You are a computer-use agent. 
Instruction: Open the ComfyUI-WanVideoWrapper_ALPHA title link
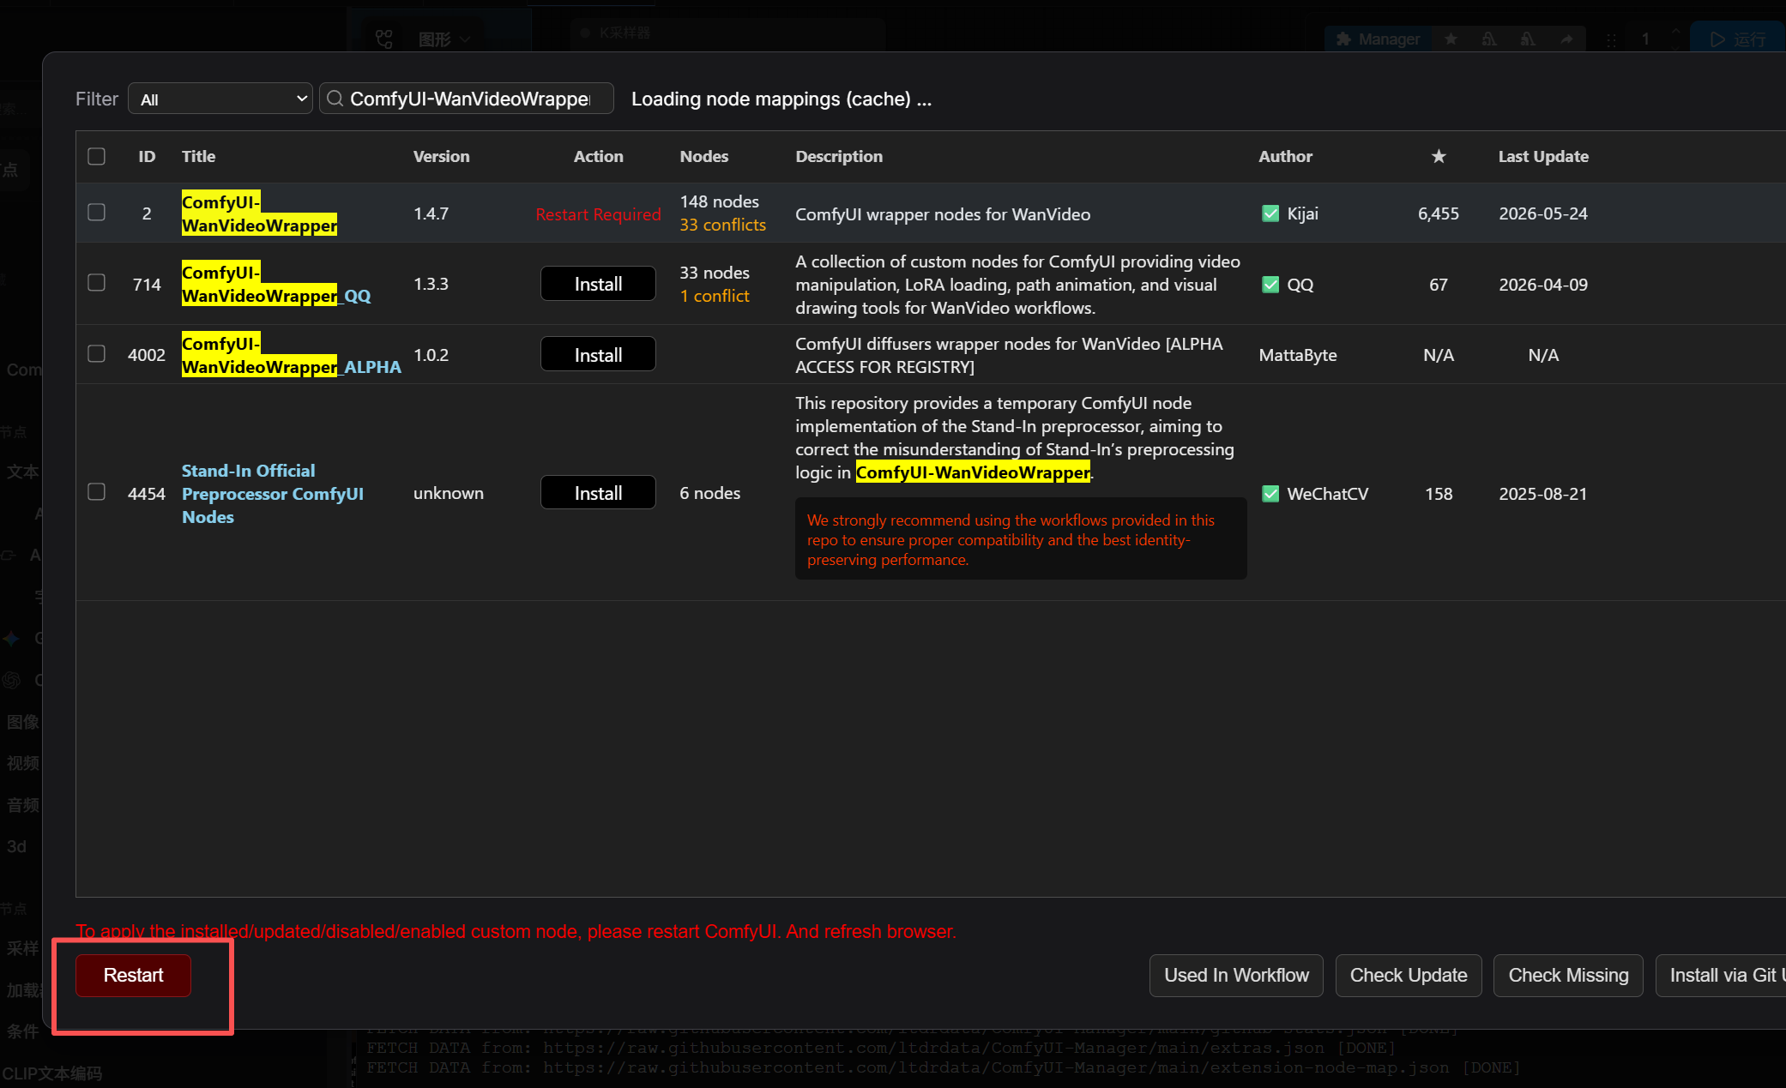[291, 355]
